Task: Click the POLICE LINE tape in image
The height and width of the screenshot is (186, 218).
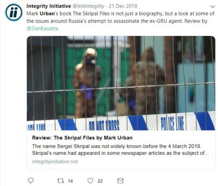Action: [172, 124]
